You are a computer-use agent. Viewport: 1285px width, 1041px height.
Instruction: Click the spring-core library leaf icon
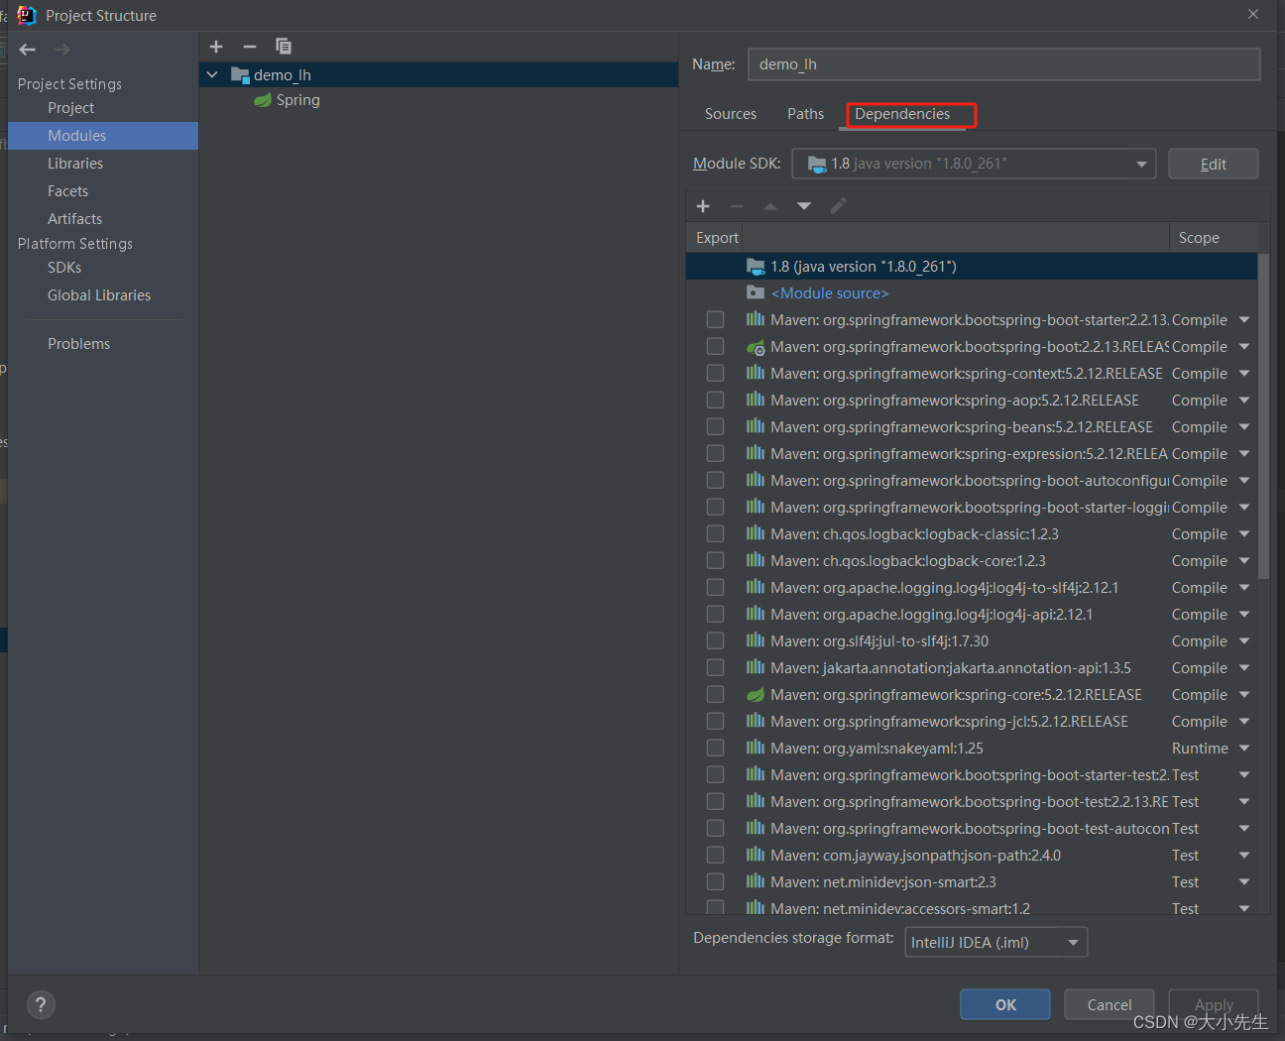(756, 694)
